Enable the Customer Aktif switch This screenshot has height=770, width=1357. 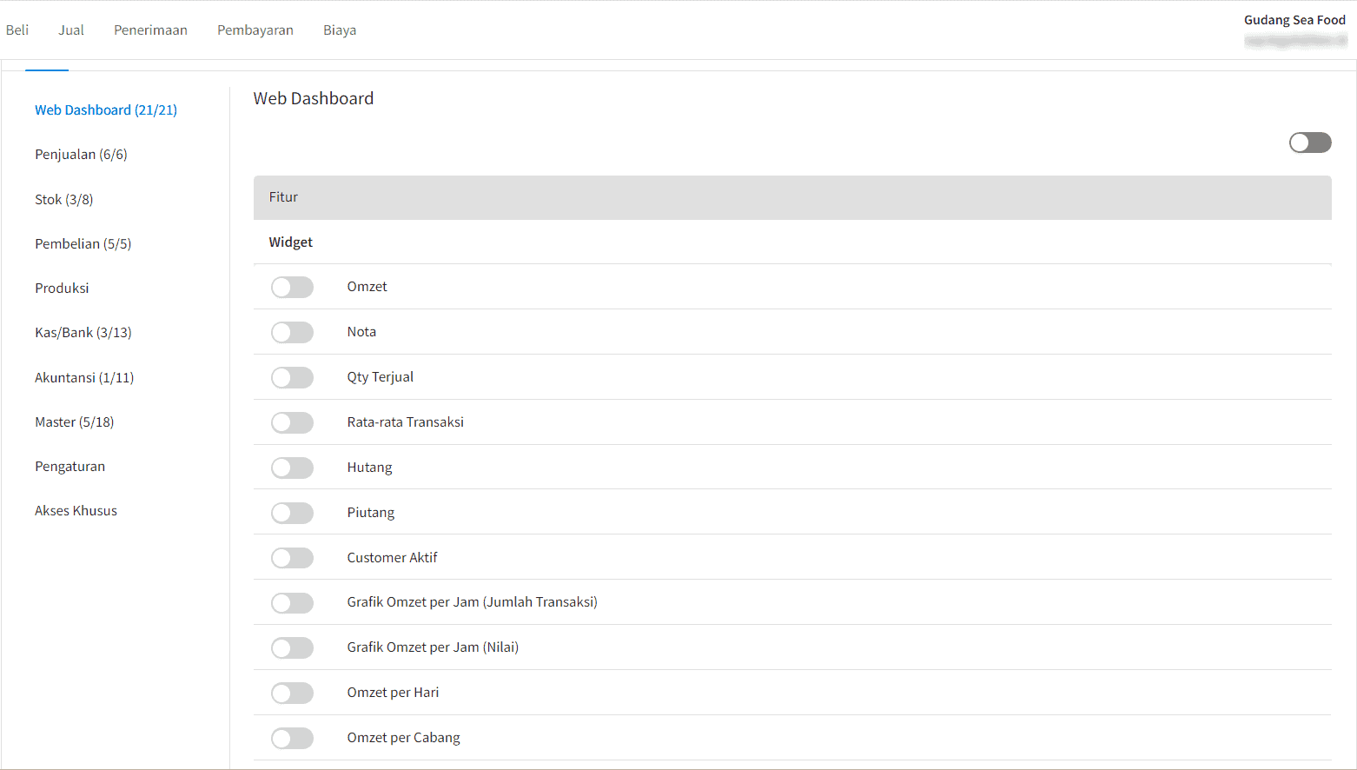(292, 559)
